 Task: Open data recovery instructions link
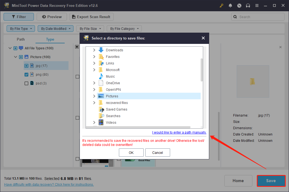(49, 185)
